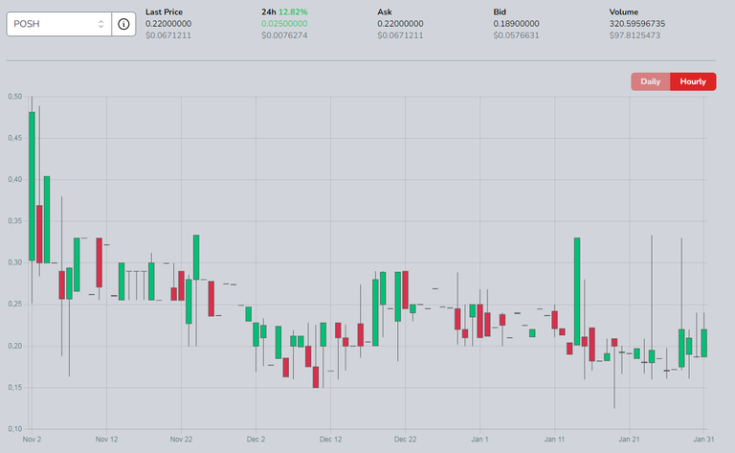
Task: Click the Nov 2 date label
Action: pyautogui.click(x=32, y=440)
